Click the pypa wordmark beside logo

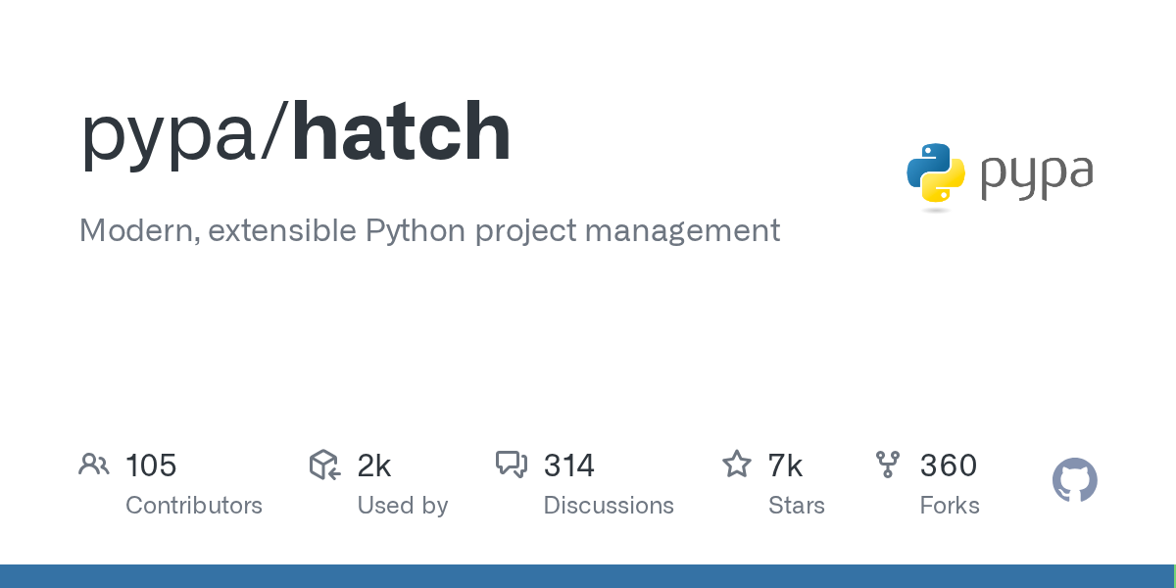(x=1036, y=176)
